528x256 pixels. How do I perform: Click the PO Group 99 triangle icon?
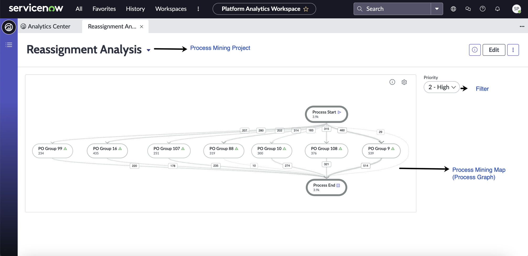pos(65,148)
